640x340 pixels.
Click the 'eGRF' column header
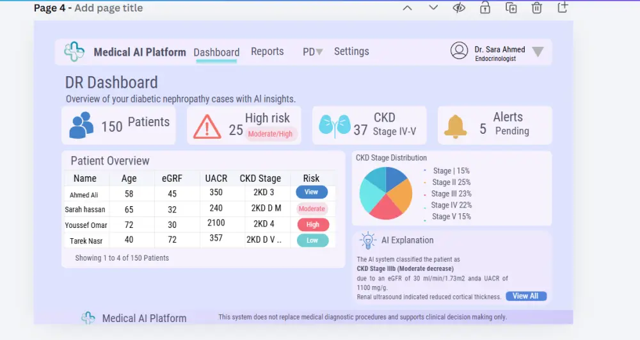point(172,179)
